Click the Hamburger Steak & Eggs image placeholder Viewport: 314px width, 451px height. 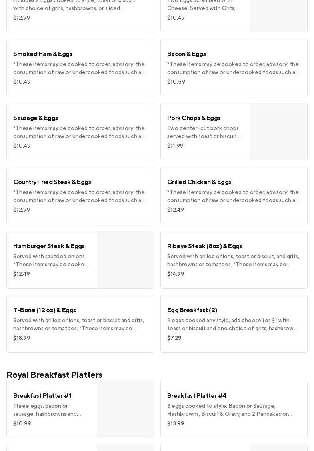coord(125,260)
